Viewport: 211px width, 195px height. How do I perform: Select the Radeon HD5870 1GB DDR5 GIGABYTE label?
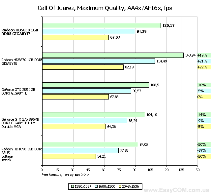click(22, 61)
